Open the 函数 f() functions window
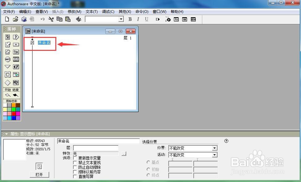 [176, 19]
